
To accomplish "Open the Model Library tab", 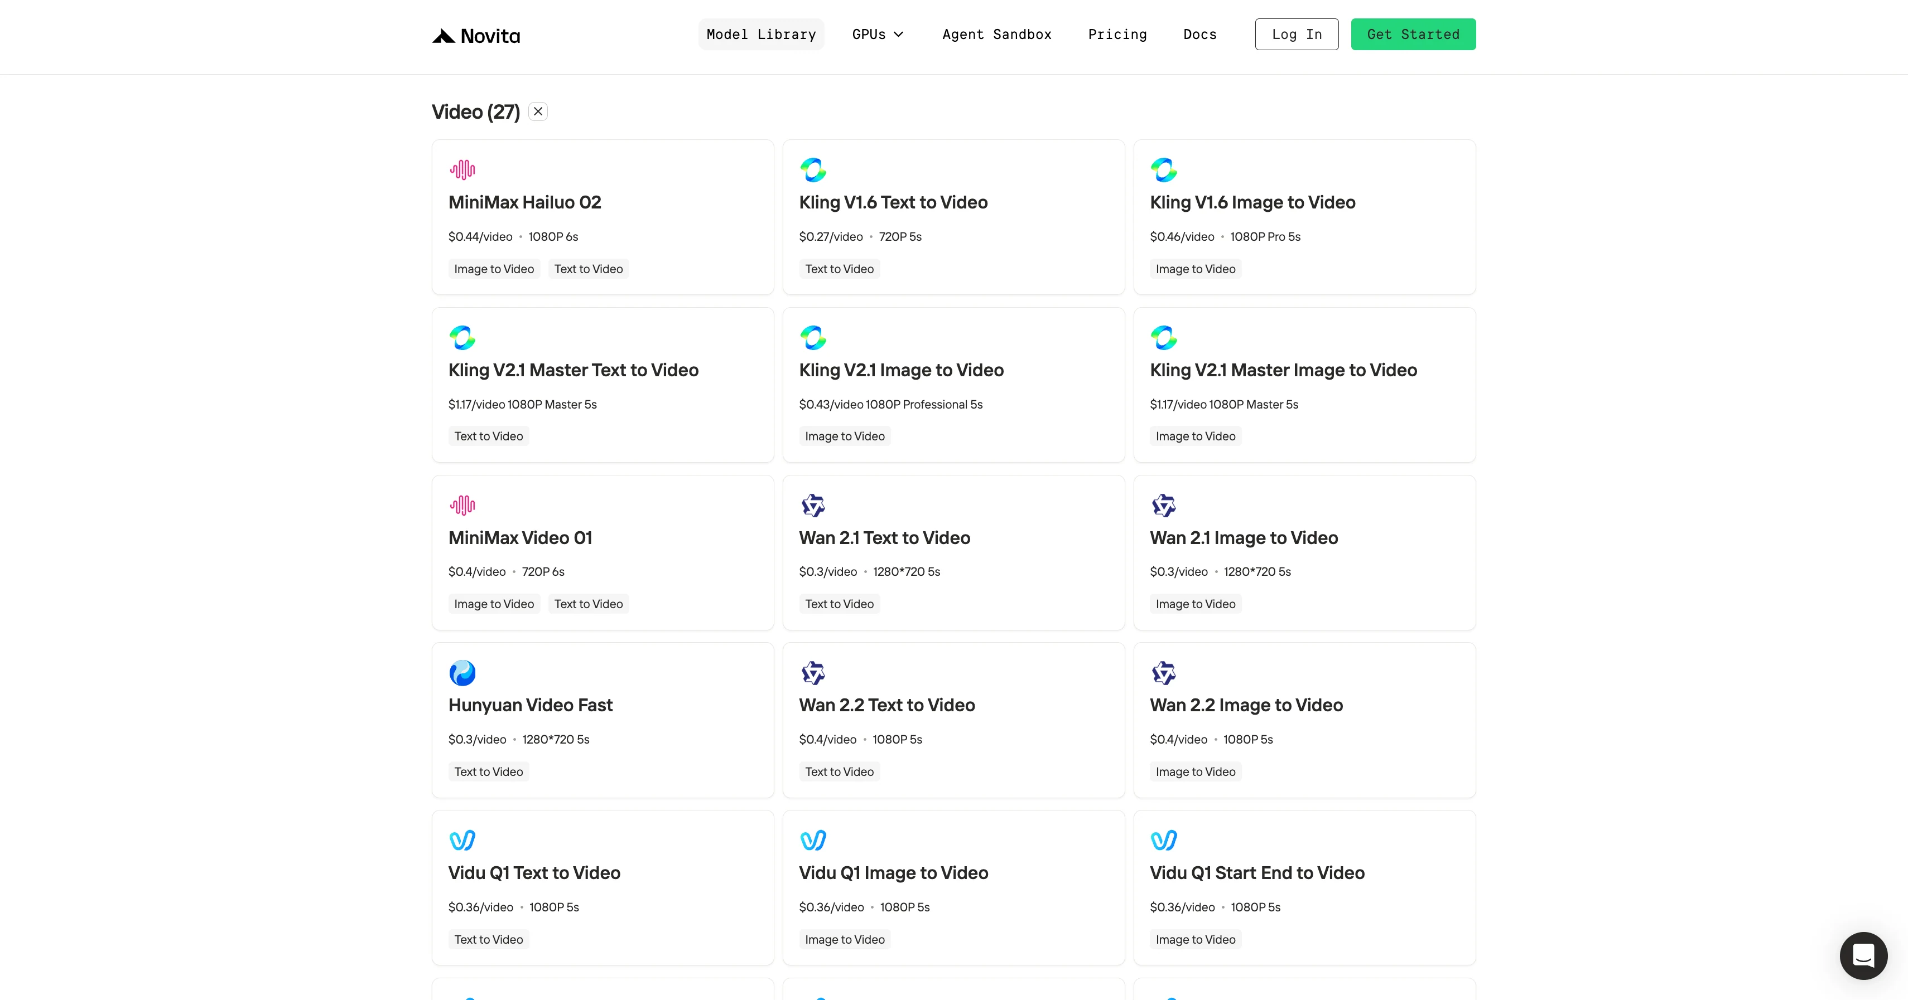I will 760,34.
